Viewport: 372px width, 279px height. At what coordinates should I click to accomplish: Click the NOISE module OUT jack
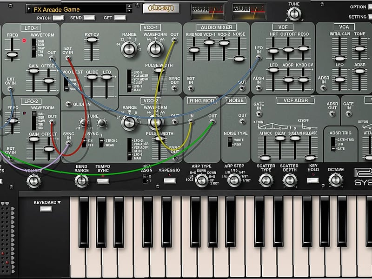(242, 121)
